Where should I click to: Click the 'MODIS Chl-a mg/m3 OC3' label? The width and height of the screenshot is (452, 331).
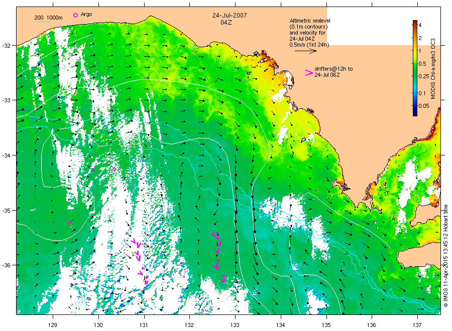click(x=433, y=69)
